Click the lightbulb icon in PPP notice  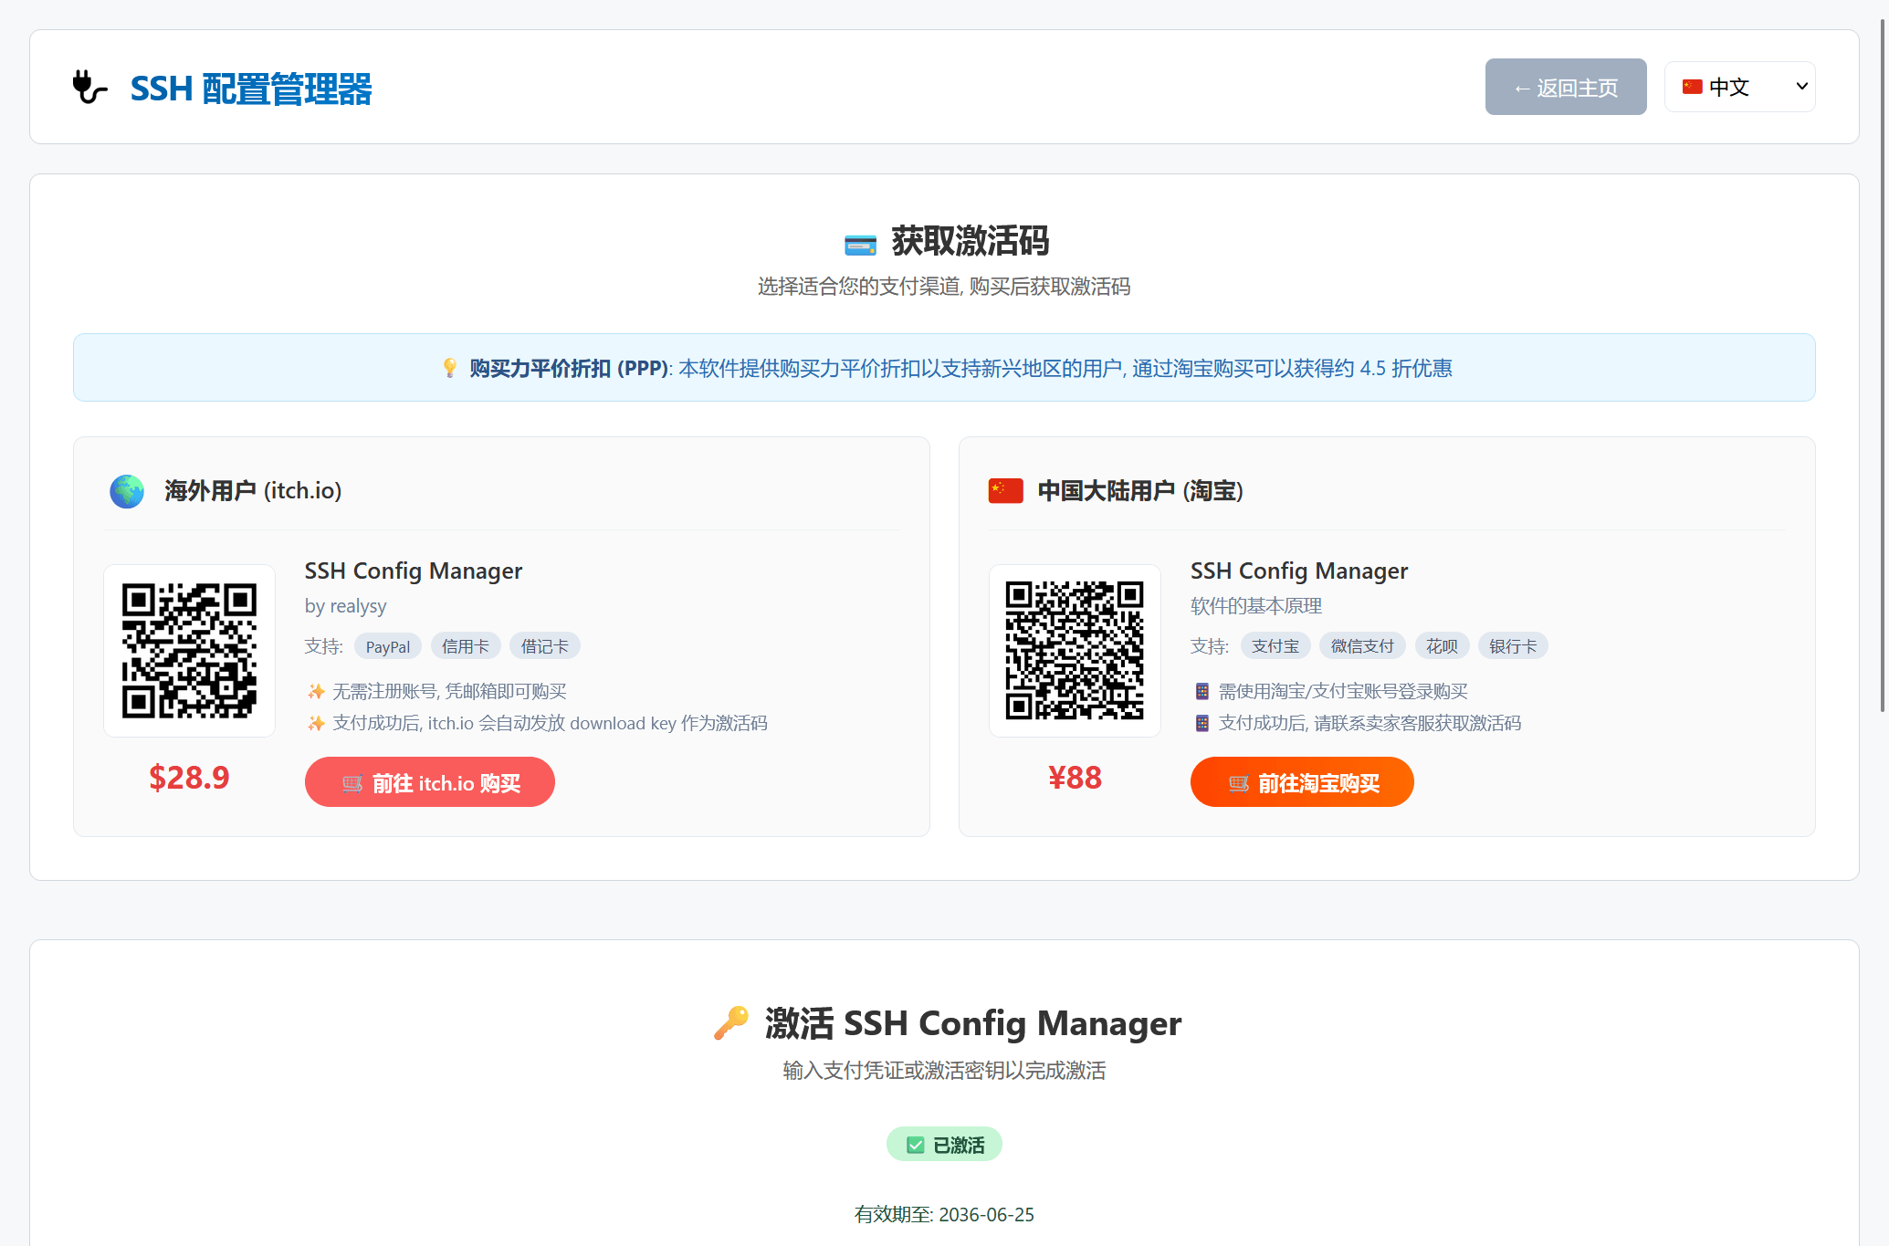pyautogui.click(x=449, y=368)
